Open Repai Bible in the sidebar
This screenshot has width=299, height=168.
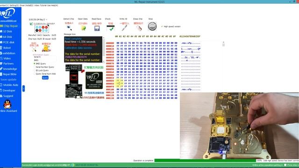pos(8,74)
